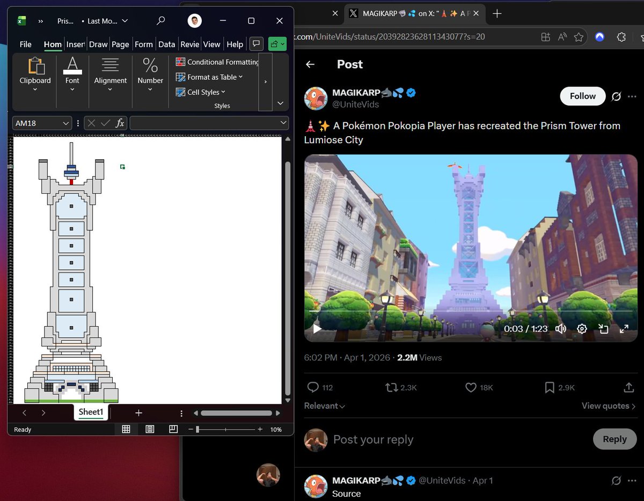Image resolution: width=644 pixels, height=501 pixels.
Task: Open the Alignment group button
Action: click(x=111, y=75)
